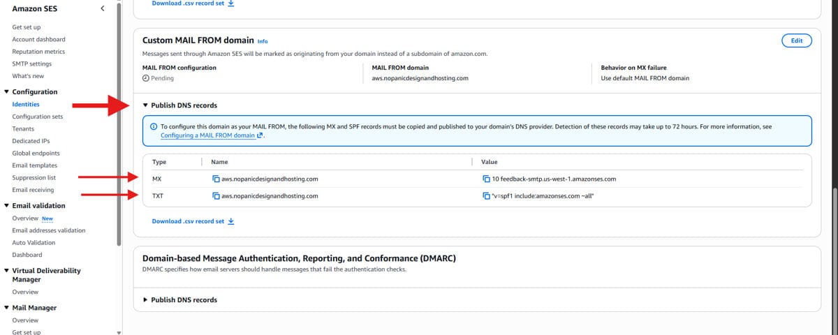Collapse Publish DNS records under MAIL FROM

click(179, 105)
